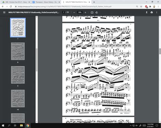Zoom in with the plus button

click(x=85, y=12)
